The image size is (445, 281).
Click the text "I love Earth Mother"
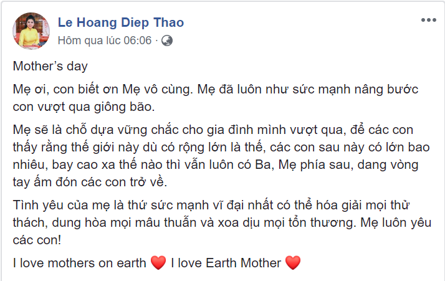click(226, 263)
